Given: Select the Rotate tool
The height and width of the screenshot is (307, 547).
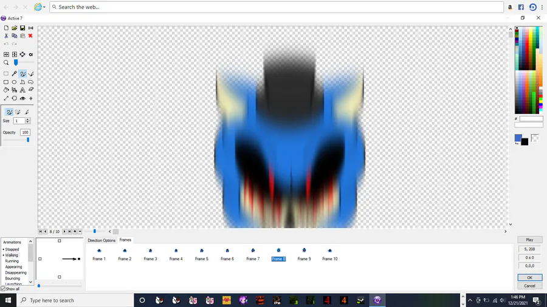Looking at the screenshot, I should pos(15,98).
